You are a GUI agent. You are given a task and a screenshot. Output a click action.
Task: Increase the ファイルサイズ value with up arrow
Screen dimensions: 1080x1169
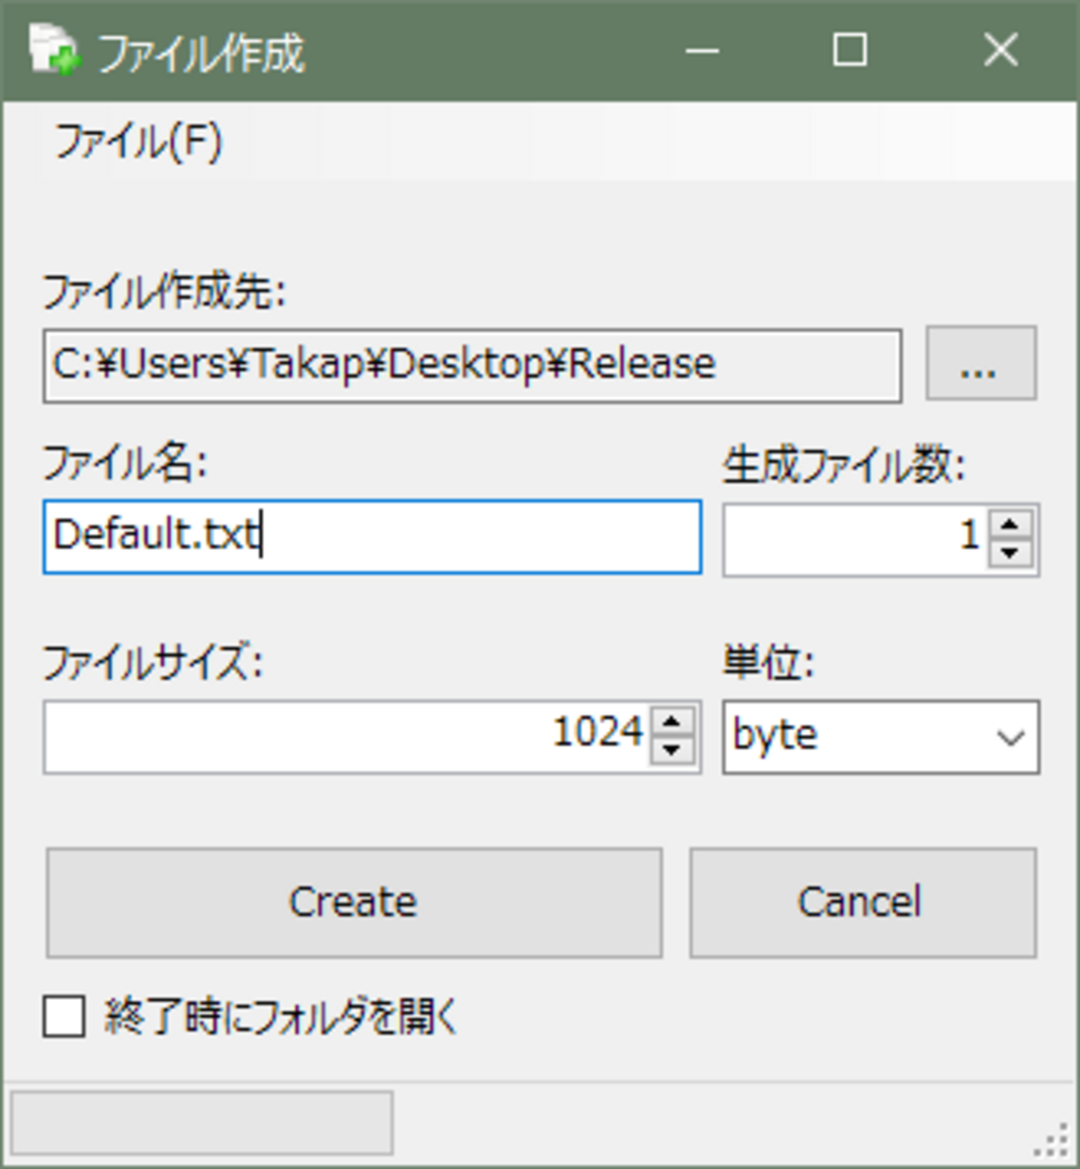pos(672,722)
